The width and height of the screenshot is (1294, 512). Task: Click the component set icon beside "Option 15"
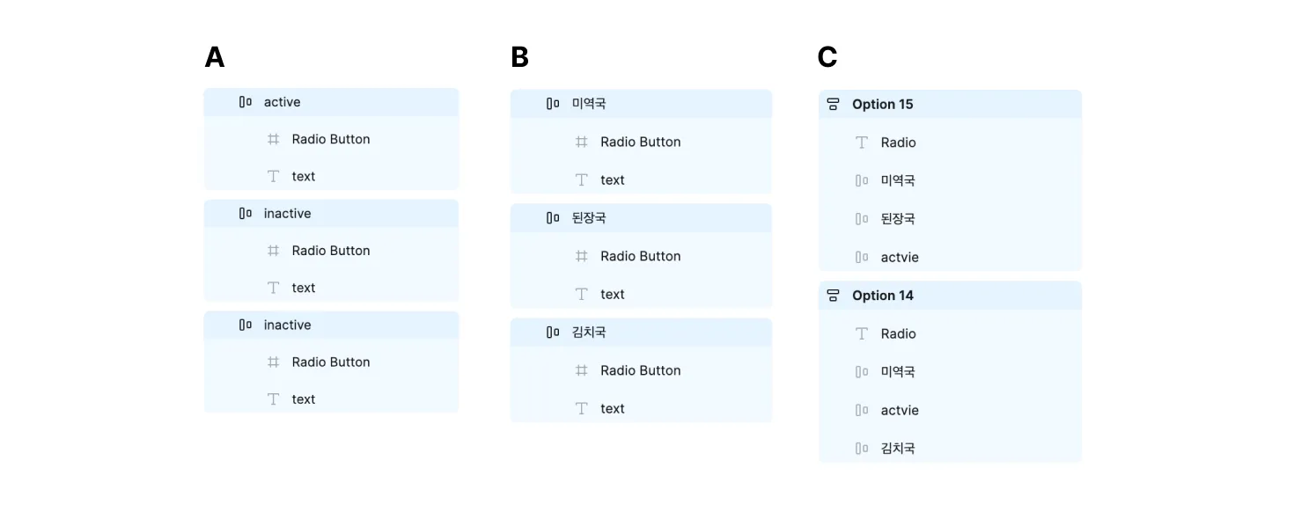(x=833, y=105)
